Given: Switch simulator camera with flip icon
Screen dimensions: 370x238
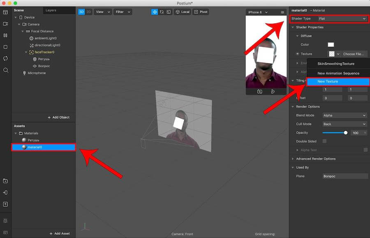Looking at the screenshot, I should [260, 91].
